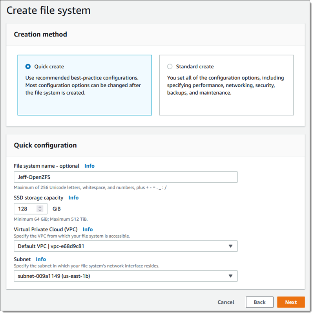Choose the Standard create option card
Image resolution: width=314 pixels, height=315 pixels.
(226, 85)
